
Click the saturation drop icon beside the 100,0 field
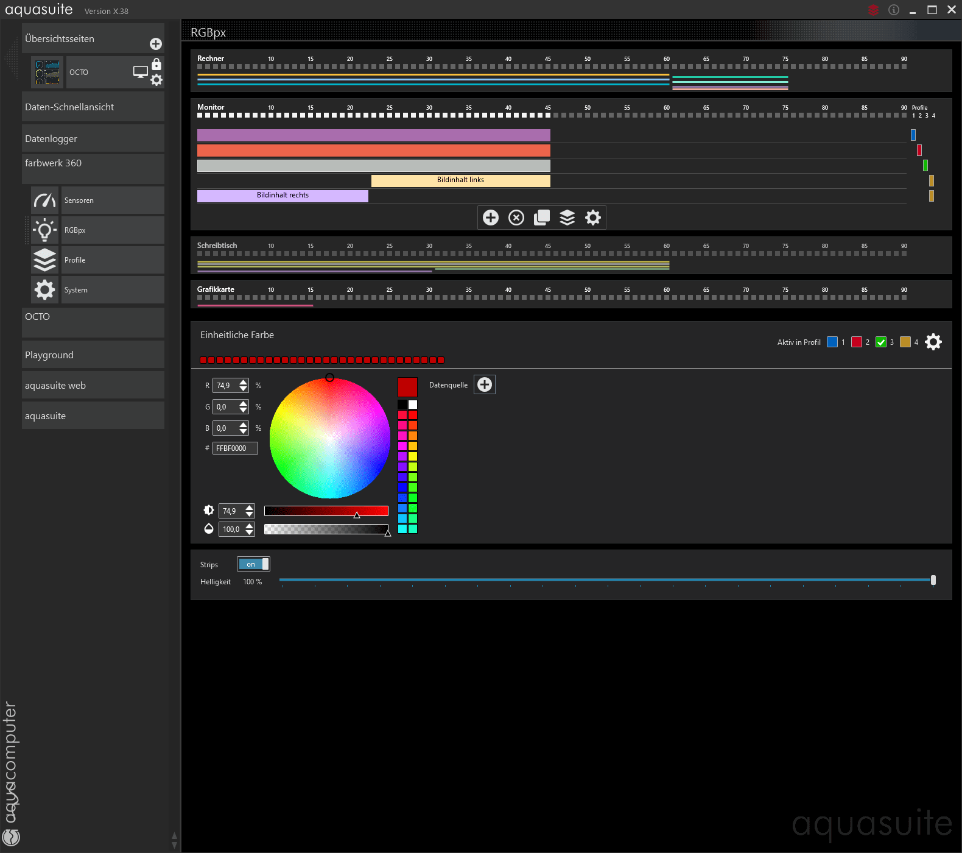click(209, 529)
